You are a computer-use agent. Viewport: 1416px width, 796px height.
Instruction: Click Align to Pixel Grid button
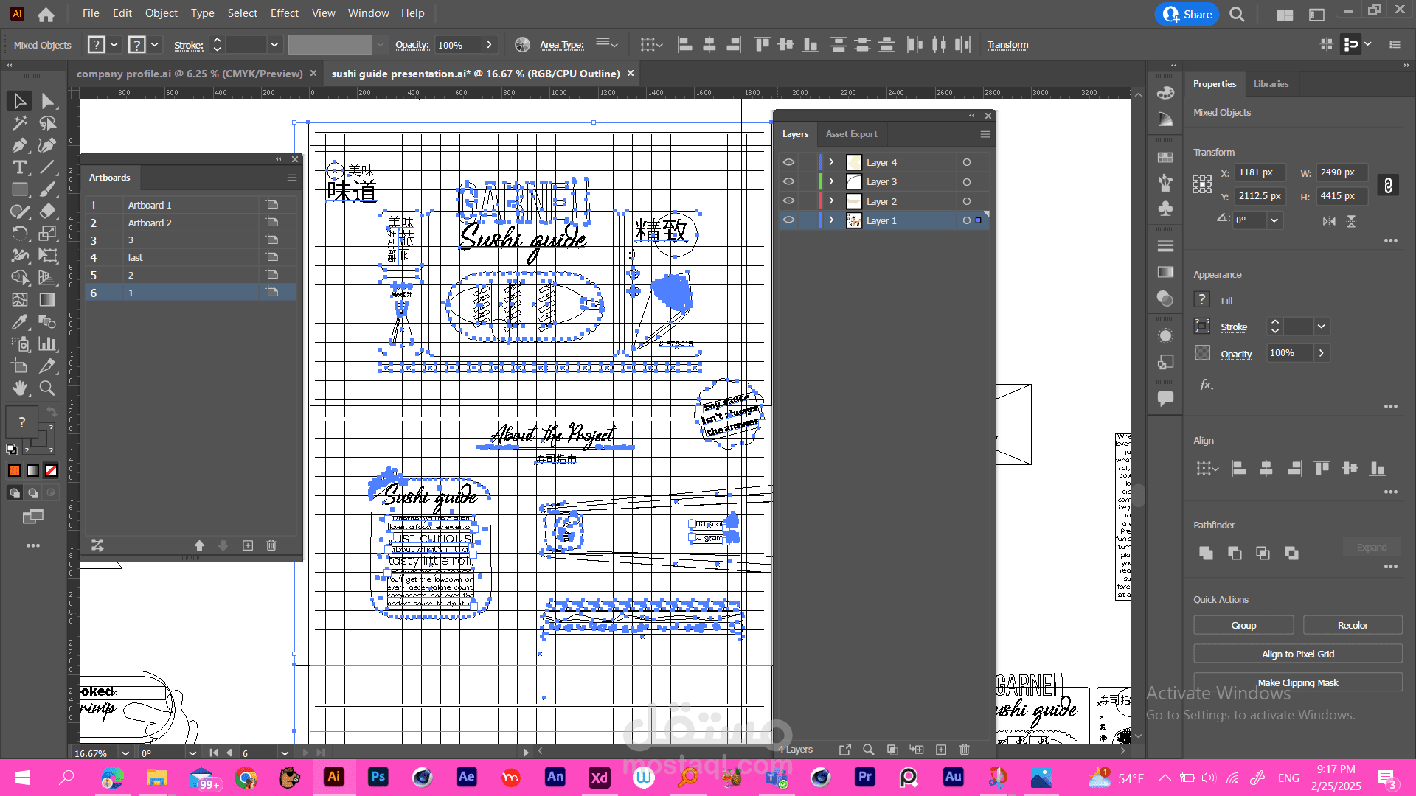[1298, 654]
